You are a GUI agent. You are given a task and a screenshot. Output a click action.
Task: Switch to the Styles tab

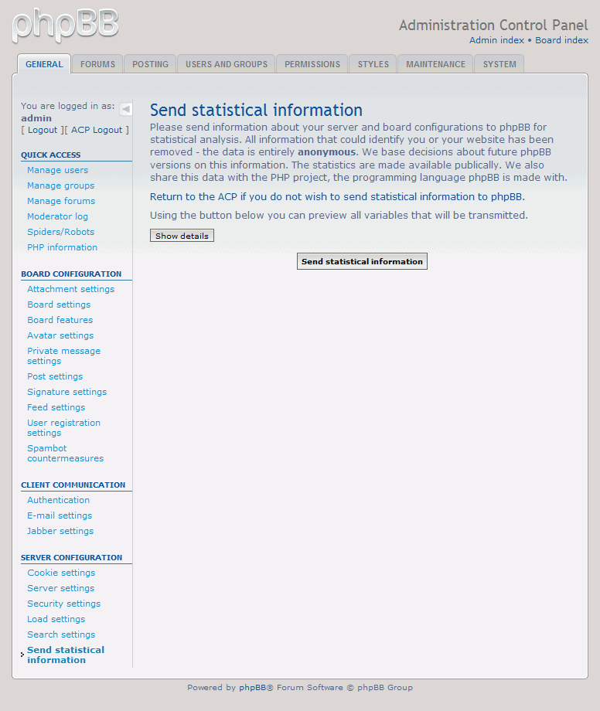point(373,64)
